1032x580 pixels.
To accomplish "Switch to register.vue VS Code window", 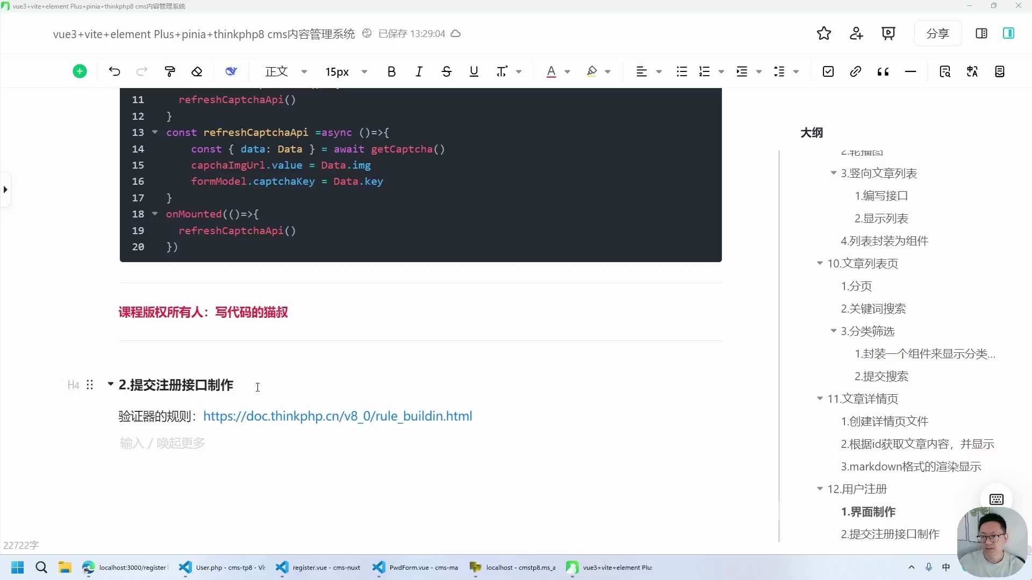I will [x=318, y=567].
